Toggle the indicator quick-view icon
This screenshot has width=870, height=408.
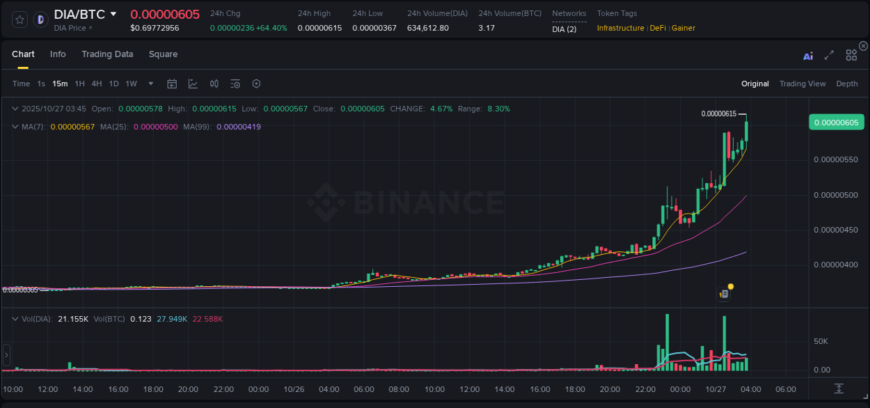235,84
